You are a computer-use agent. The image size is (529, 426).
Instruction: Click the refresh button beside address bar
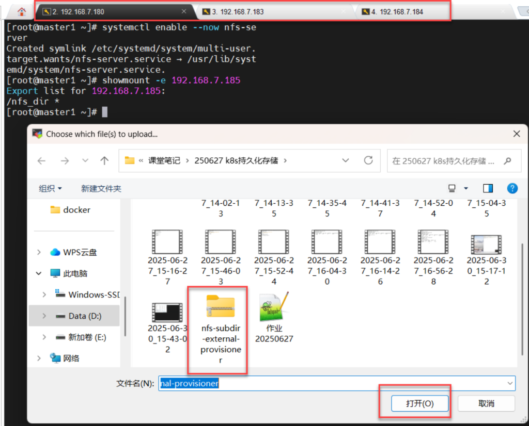[x=368, y=160]
